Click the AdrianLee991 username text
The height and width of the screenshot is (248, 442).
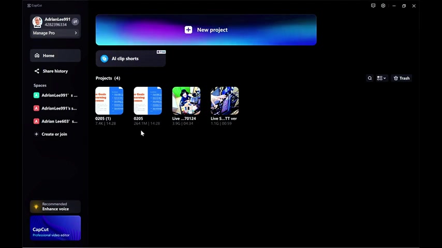tap(57, 20)
